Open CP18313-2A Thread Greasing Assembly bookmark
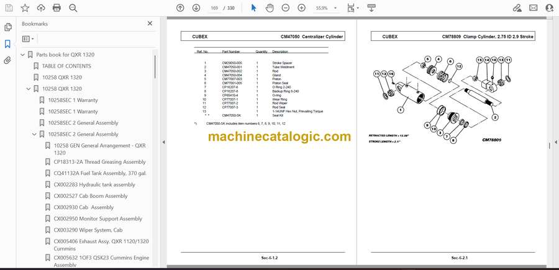This screenshot has width=559, height=270. [100, 162]
